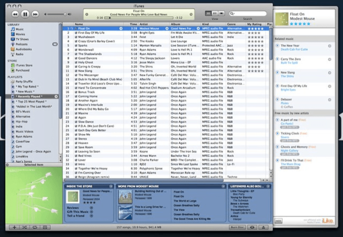This screenshot has width=343, height=237.
Task: Click the shuffle button in the bottom bar
Action: (x=24, y=227)
